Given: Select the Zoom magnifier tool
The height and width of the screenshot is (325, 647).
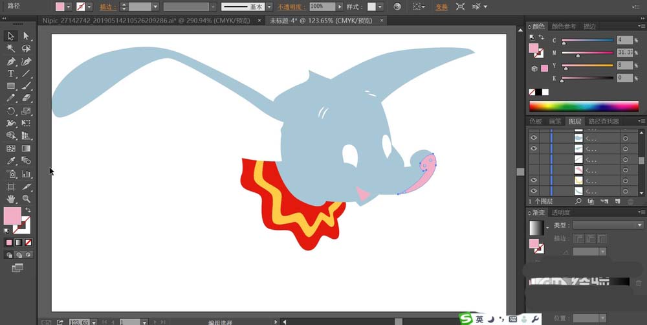Looking at the screenshot, I should [x=26, y=199].
